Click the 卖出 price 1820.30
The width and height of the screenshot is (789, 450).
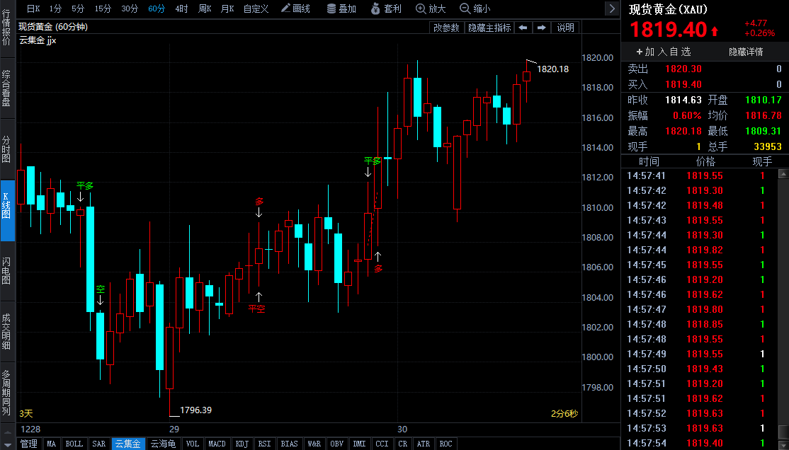[683, 69]
